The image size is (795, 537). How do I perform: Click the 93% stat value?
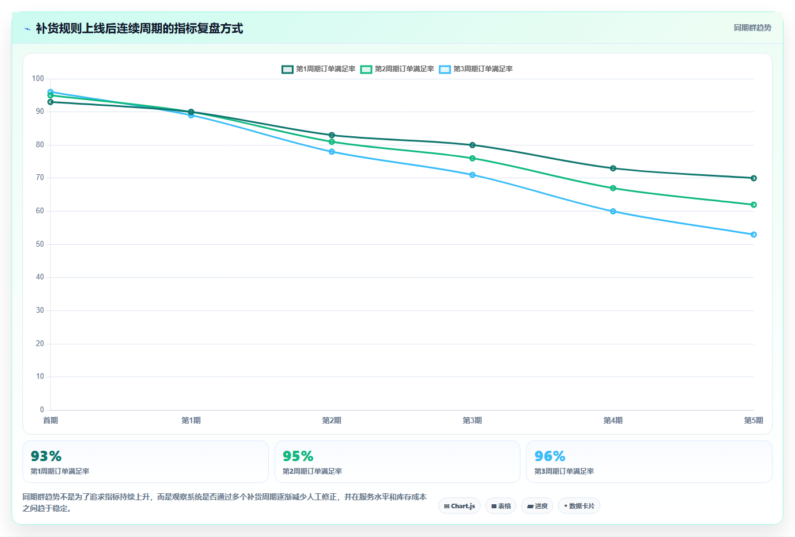point(46,456)
